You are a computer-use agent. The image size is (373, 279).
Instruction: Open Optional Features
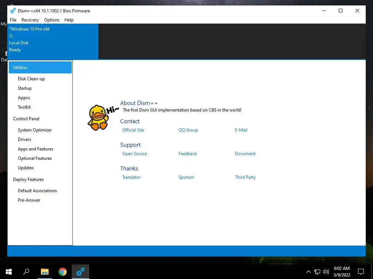click(35, 158)
